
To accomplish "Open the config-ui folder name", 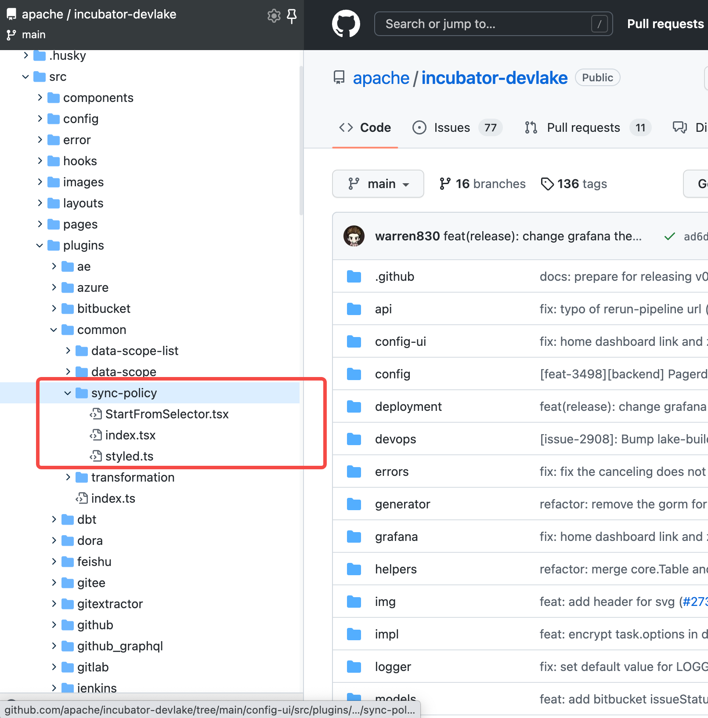I will [401, 341].
